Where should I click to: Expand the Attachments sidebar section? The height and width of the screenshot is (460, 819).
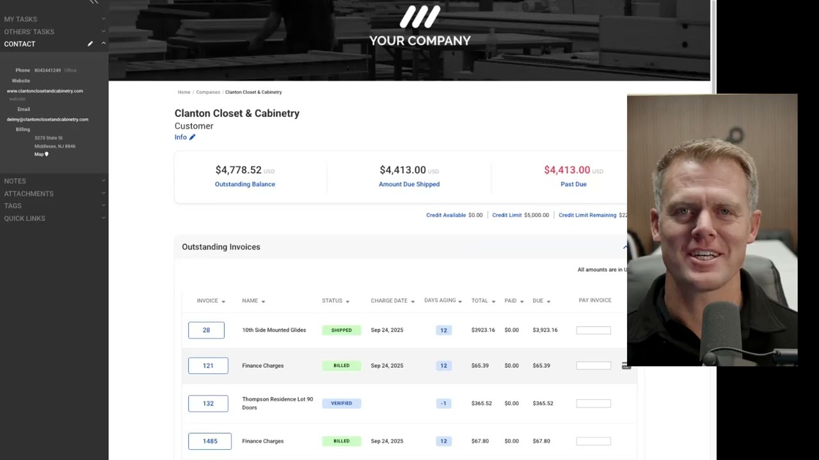[x=103, y=194]
